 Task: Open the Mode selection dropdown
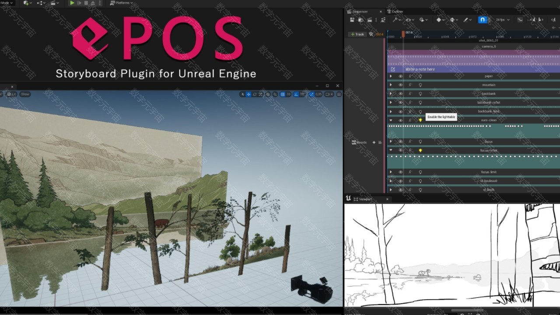point(7,3)
